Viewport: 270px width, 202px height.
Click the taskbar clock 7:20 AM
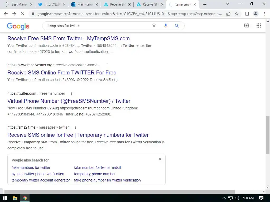tap(248, 198)
